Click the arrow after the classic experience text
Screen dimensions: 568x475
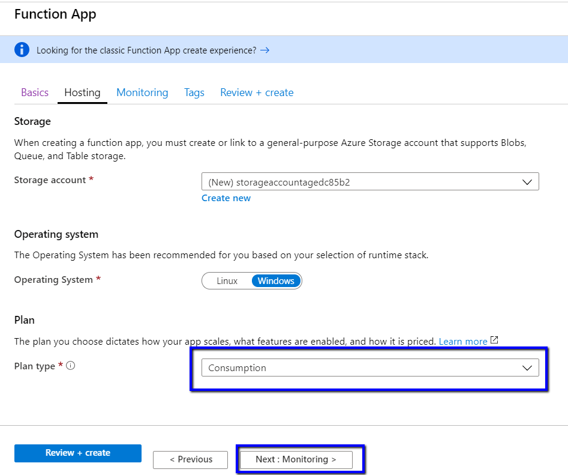click(x=265, y=50)
